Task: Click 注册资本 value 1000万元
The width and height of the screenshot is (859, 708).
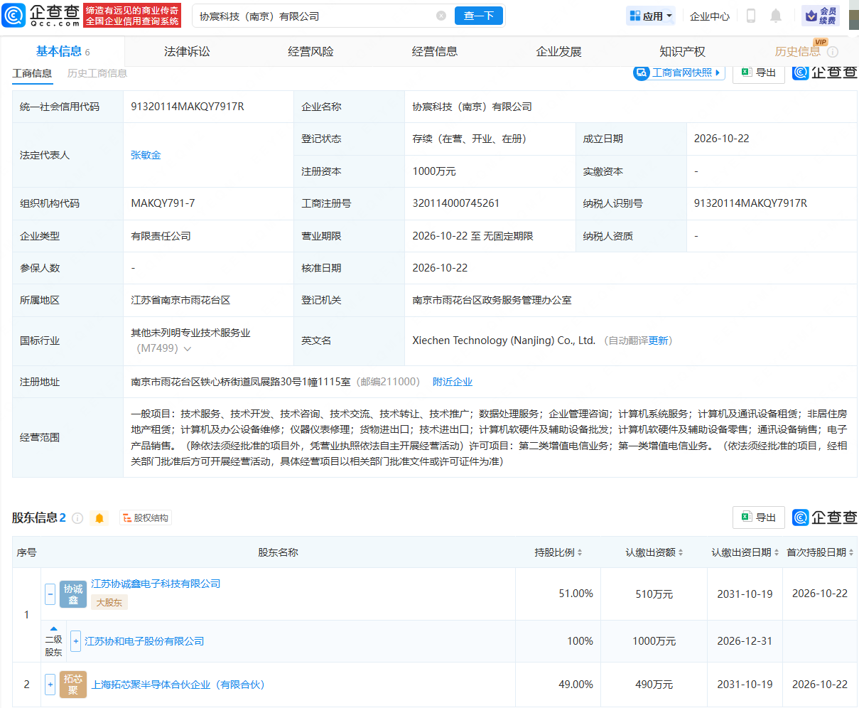Action: click(434, 171)
